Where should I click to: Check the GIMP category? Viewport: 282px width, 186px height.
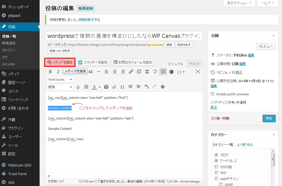point(221,184)
